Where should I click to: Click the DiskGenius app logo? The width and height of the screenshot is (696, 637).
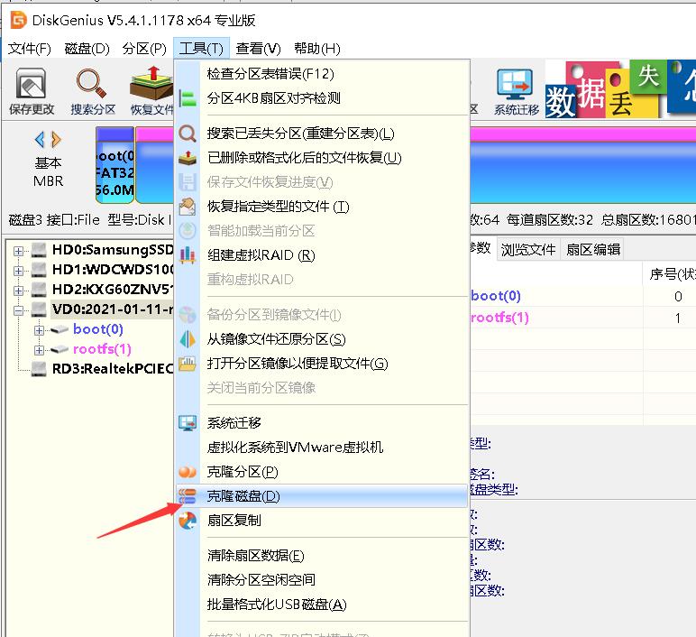point(19,21)
